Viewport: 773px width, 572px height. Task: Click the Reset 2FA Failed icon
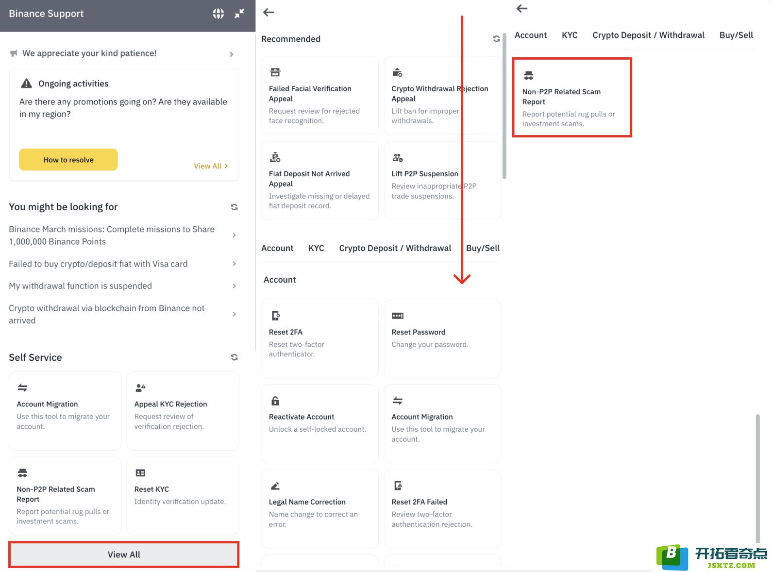[397, 486]
